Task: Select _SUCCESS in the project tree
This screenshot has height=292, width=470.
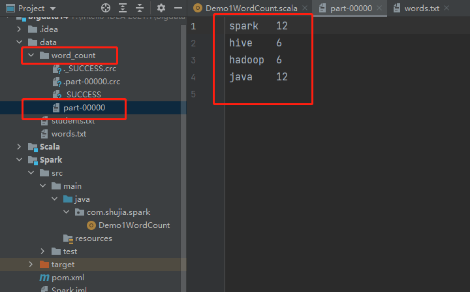Action: [x=83, y=95]
